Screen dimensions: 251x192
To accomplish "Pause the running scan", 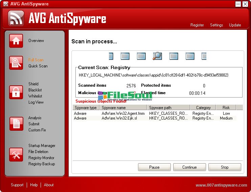I will 154,167.
